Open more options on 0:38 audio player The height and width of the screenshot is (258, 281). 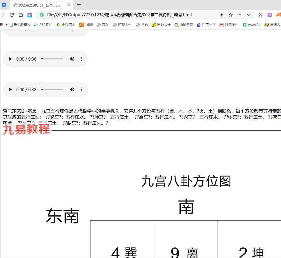[81, 89]
